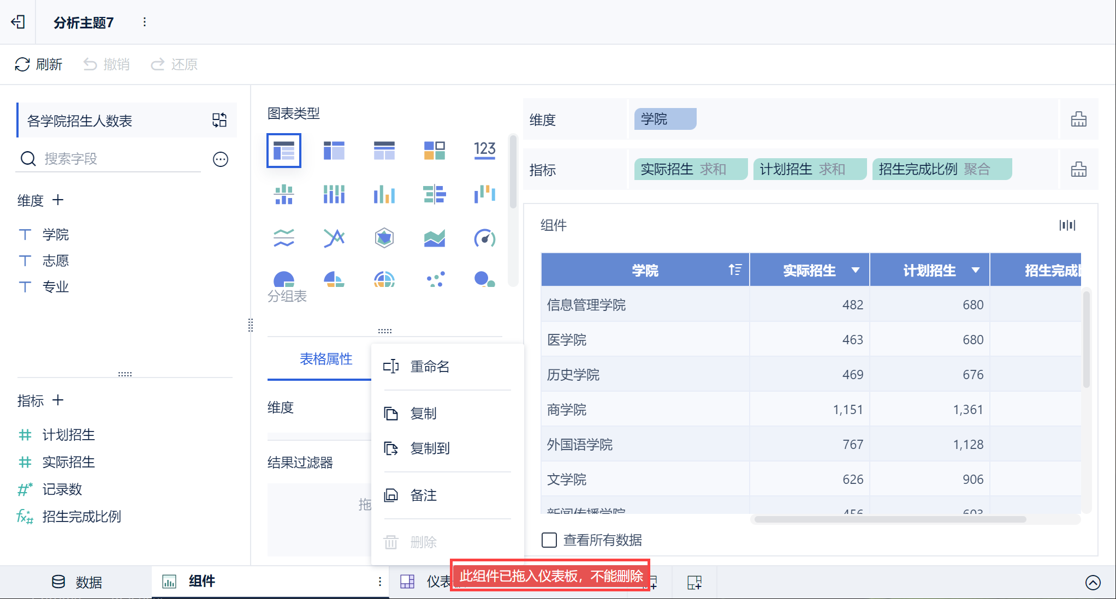Expand the bottom panel chevron
Image resolution: width=1116 pixels, height=599 pixels.
[x=1093, y=583]
